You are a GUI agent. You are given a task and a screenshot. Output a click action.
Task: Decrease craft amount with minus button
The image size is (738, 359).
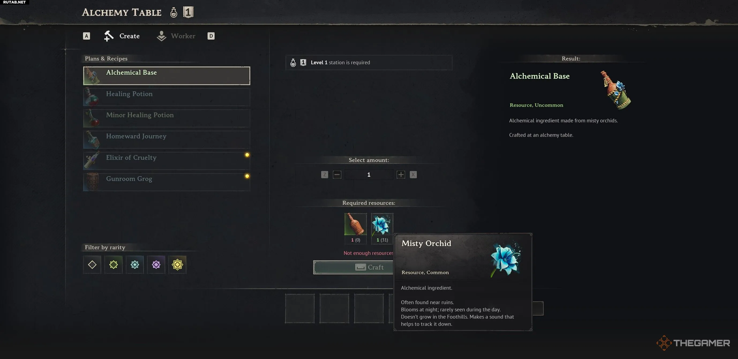pos(337,175)
